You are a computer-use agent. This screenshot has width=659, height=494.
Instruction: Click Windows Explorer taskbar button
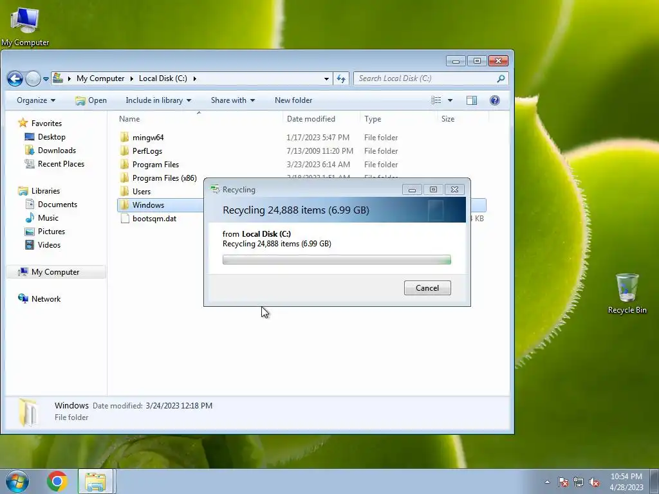tap(95, 482)
